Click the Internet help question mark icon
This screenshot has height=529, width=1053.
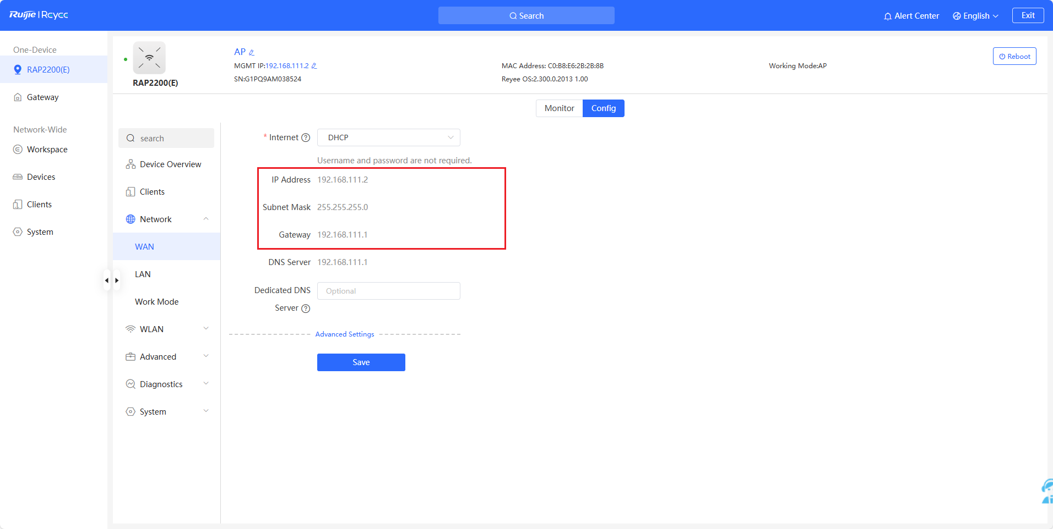pos(306,138)
